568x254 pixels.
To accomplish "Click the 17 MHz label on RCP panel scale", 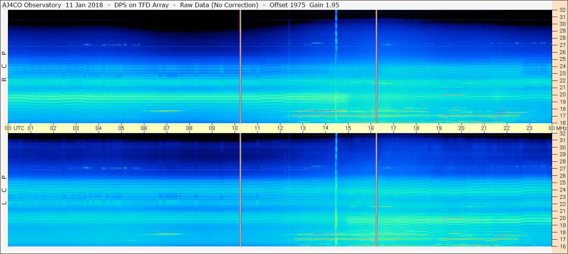I will 562,116.
